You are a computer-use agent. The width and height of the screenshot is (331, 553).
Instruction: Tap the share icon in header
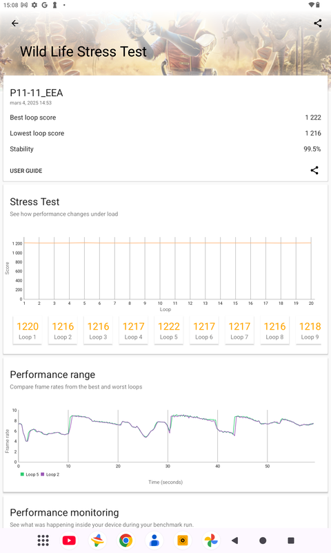coord(318,24)
